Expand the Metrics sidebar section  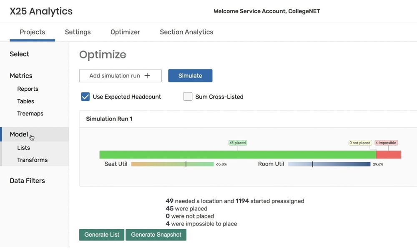[x=21, y=76]
